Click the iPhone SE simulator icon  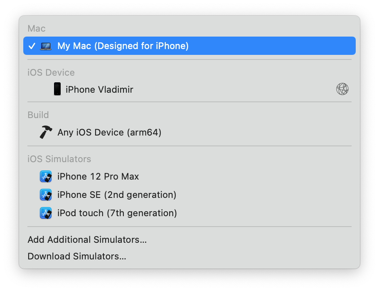tap(46, 195)
